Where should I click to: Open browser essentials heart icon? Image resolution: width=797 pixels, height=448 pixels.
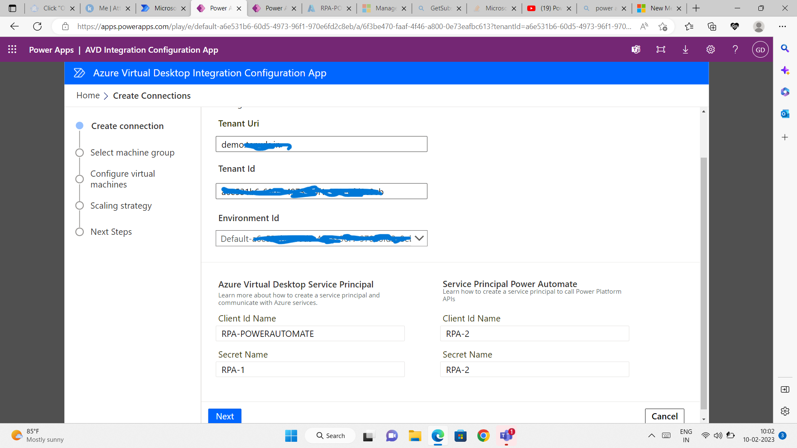734,27
